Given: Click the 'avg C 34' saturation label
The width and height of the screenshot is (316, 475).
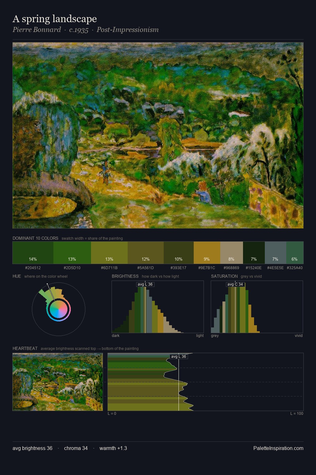Looking at the screenshot, I should pos(235,284).
